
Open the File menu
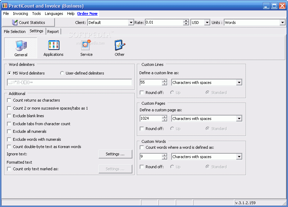6,14
